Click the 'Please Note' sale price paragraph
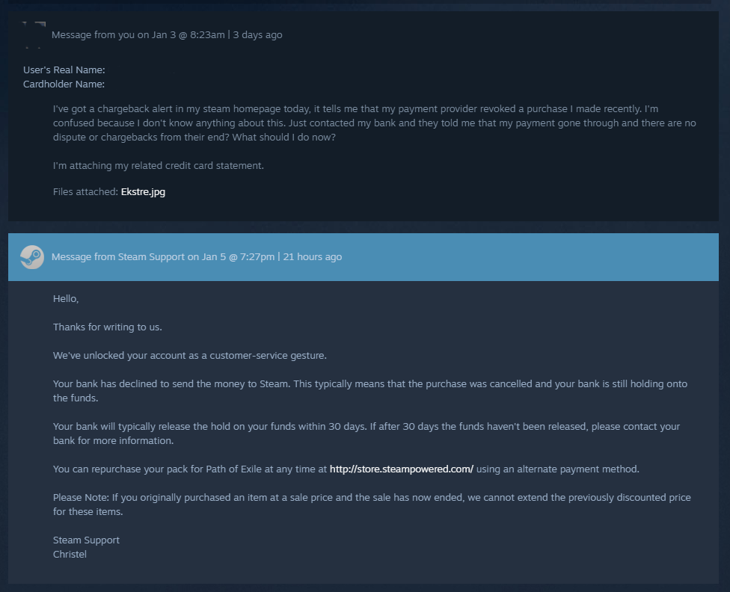The height and width of the screenshot is (592, 730). [x=372, y=505]
